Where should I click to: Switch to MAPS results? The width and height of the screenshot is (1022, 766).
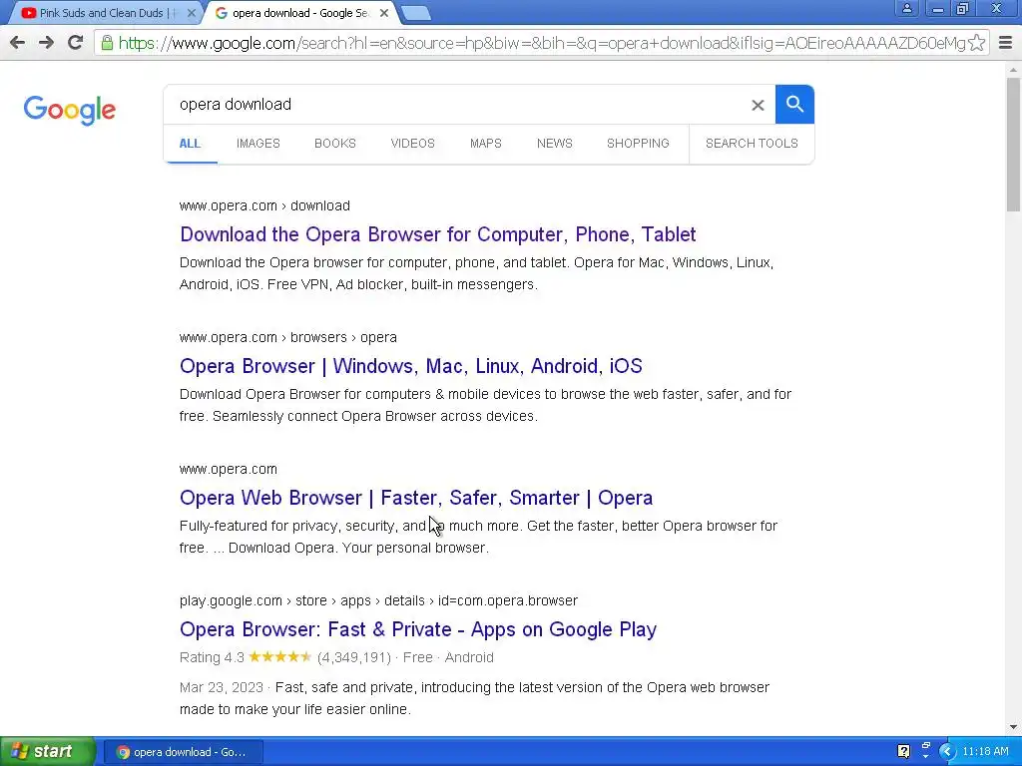pos(486,144)
